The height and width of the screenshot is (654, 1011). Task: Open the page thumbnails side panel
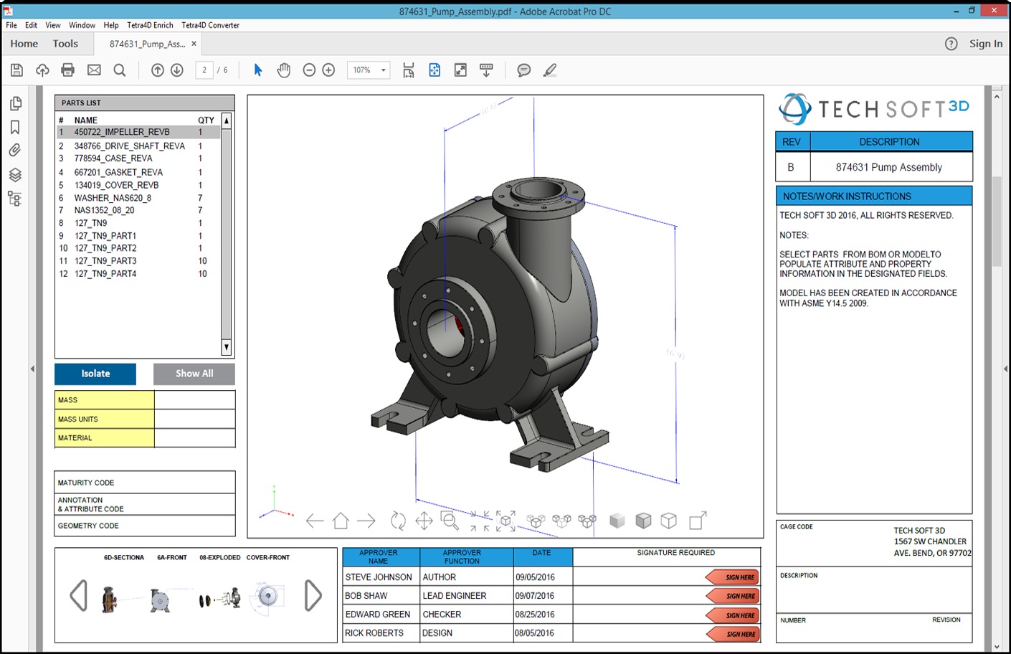(x=15, y=104)
